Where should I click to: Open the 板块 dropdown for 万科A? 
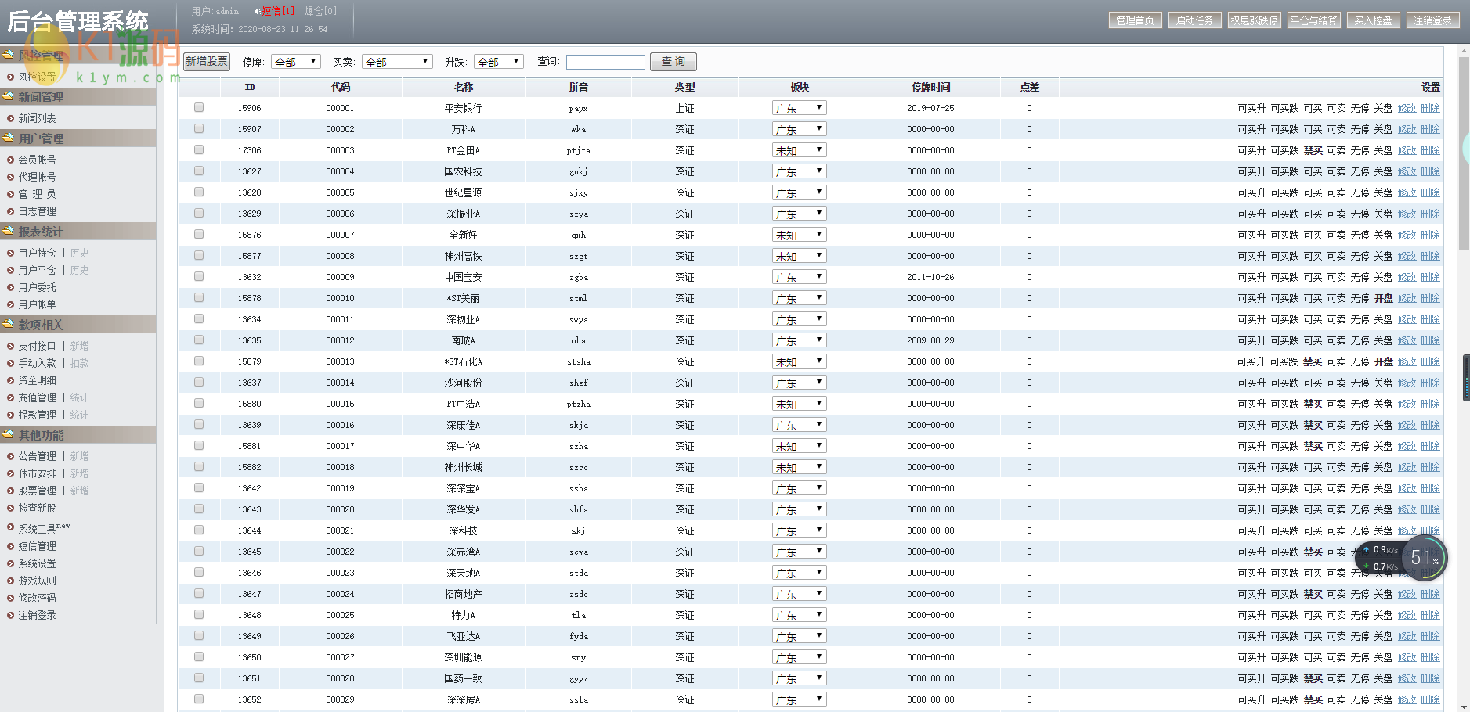[799, 129]
